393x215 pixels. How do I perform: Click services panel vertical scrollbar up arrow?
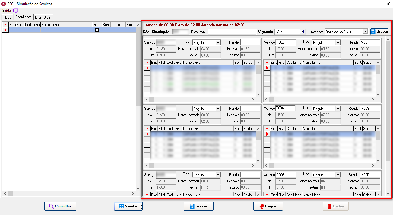point(388,39)
